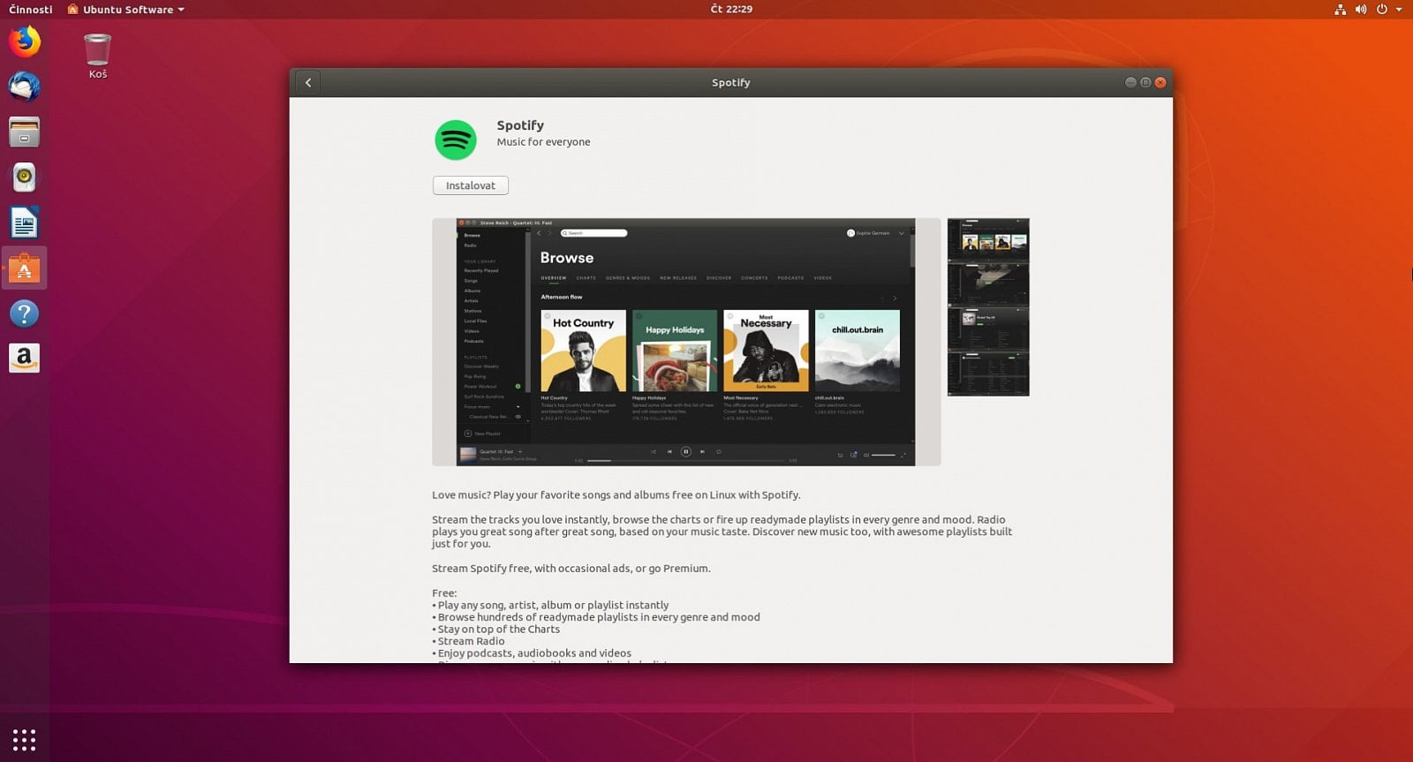
Task: Open the Koš trash icon on desktop
Action: pyautogui.click(x=97, y=56)
